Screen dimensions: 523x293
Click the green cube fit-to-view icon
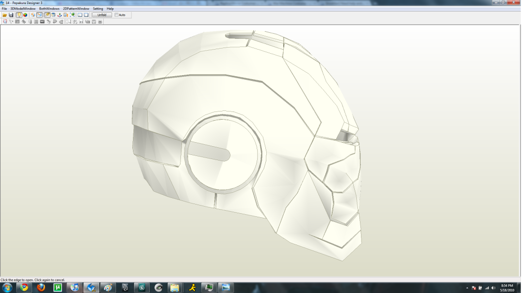click(x=72, y=15)
